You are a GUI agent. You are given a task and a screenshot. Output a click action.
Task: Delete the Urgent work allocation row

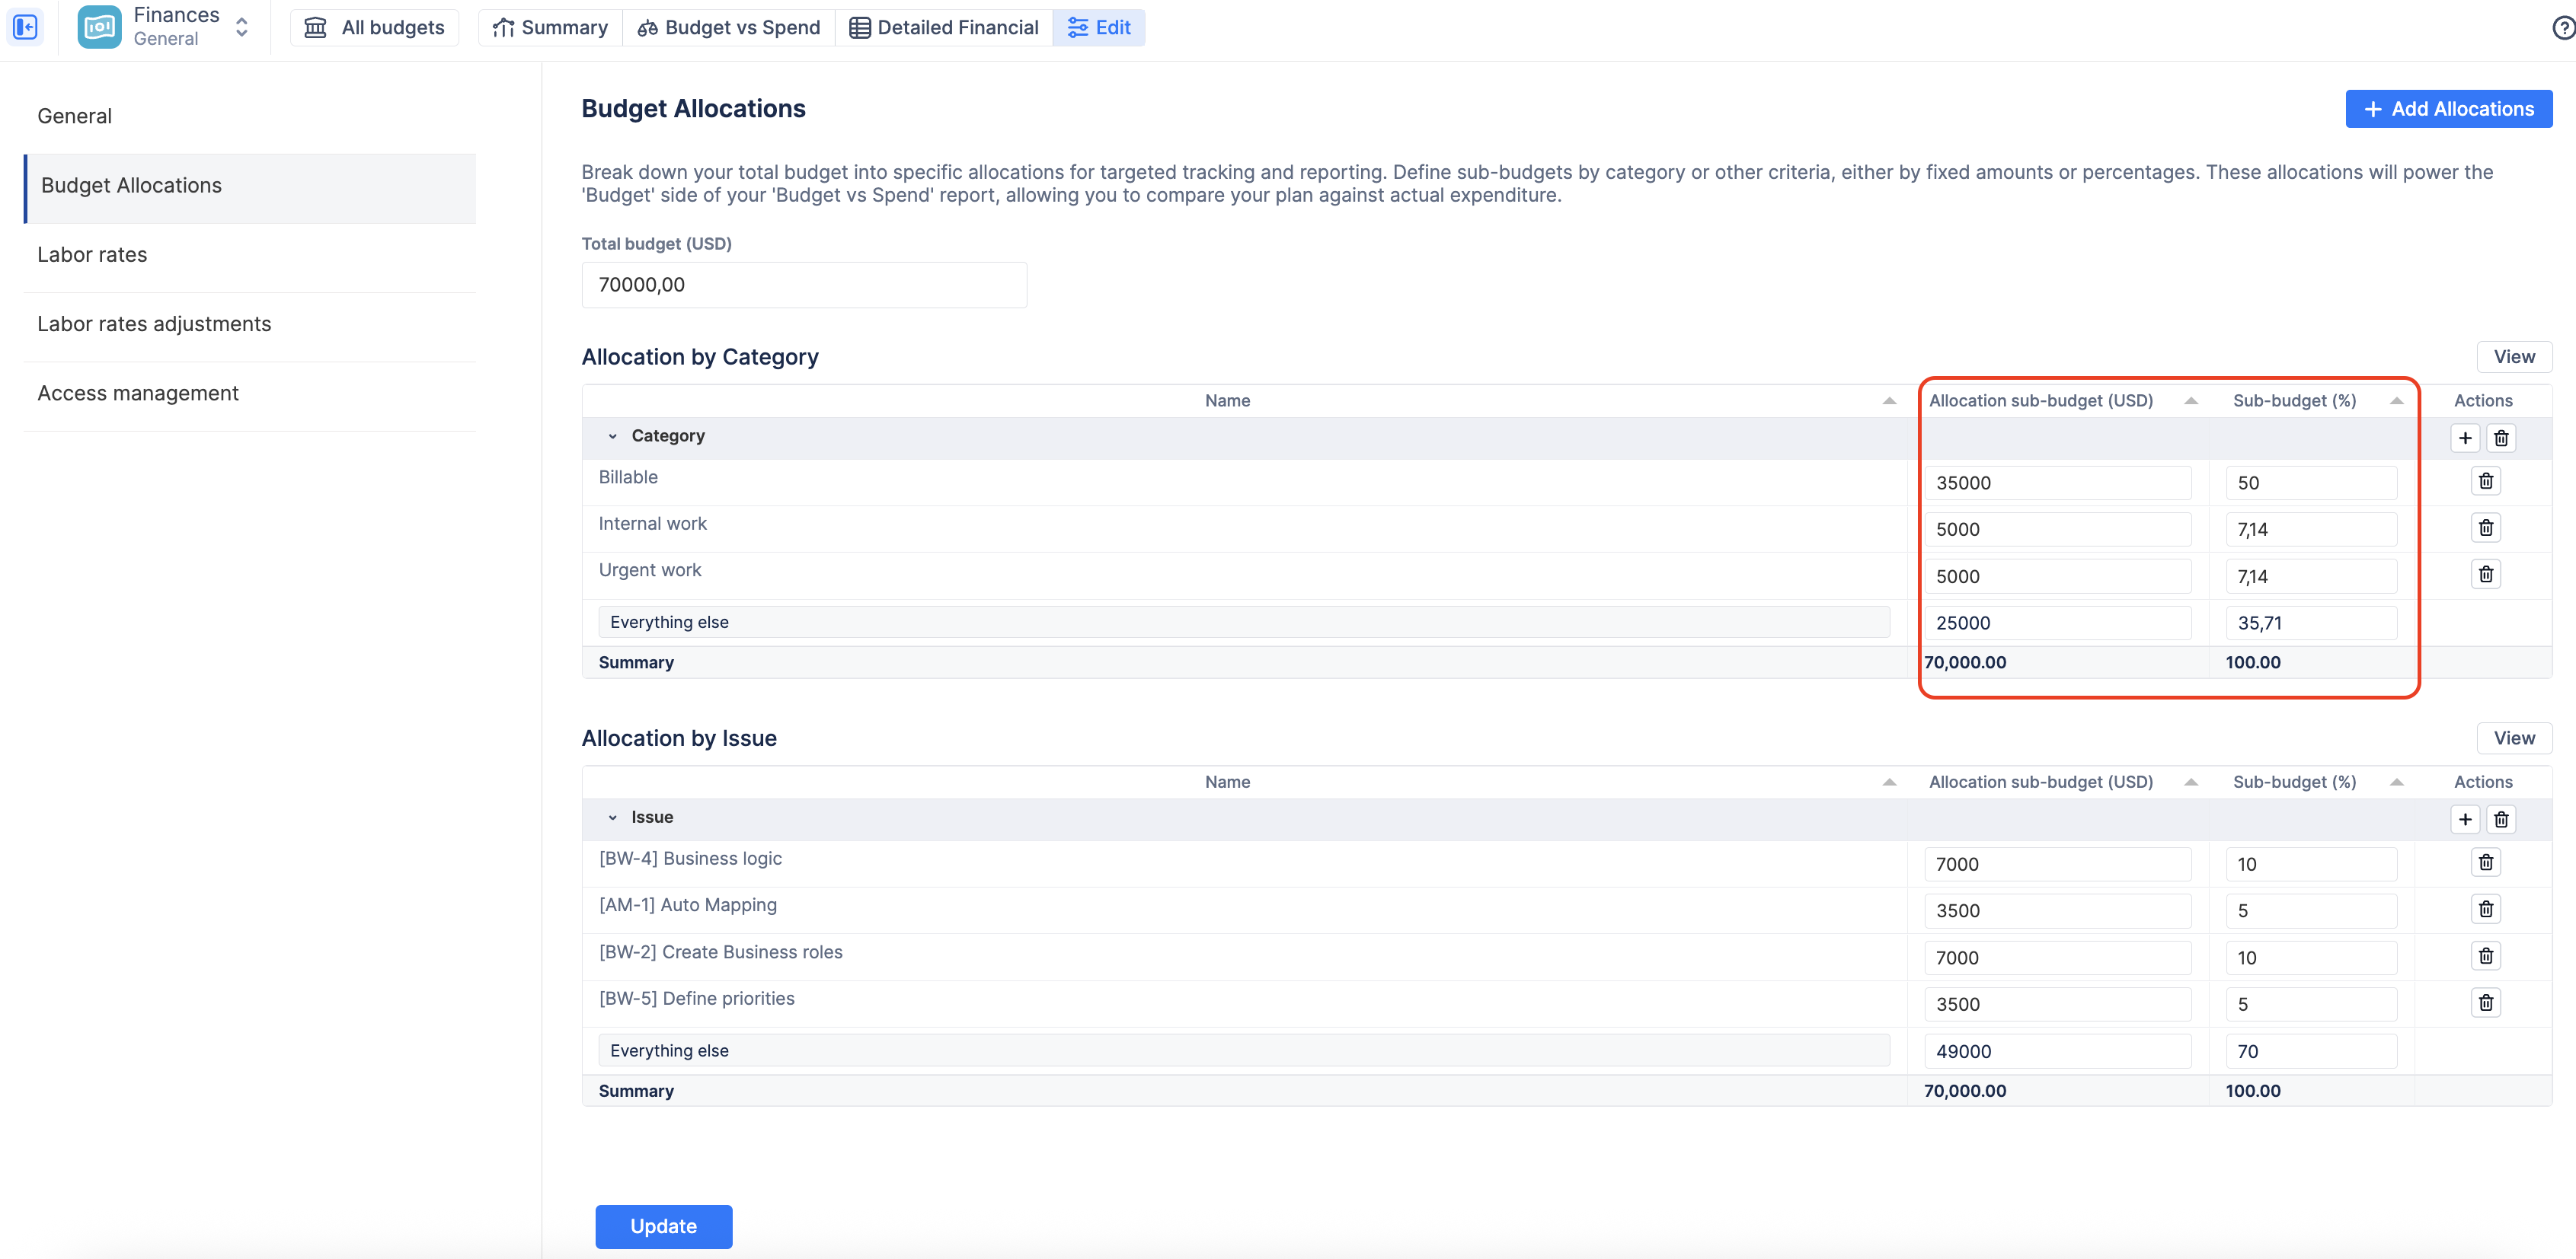[2485, 575]
